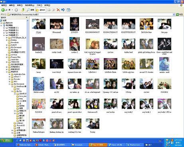Click inside the address bar path field
The image size is (184, 147).
point(90,14)
